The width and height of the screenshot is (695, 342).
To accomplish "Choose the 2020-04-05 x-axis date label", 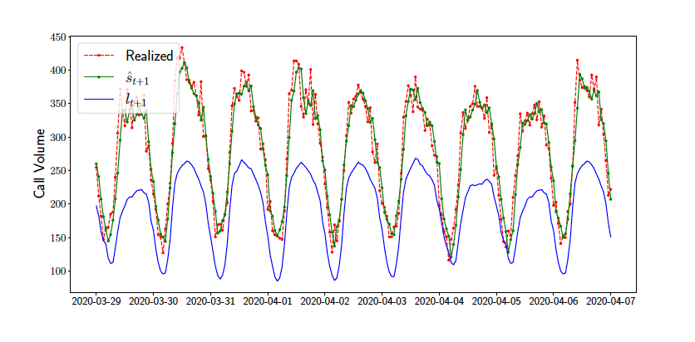I will pyautogui.click(x=497, y=299).
